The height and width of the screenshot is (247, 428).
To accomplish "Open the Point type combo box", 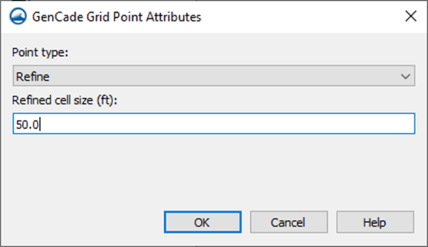I will click(x=214, y=76).
